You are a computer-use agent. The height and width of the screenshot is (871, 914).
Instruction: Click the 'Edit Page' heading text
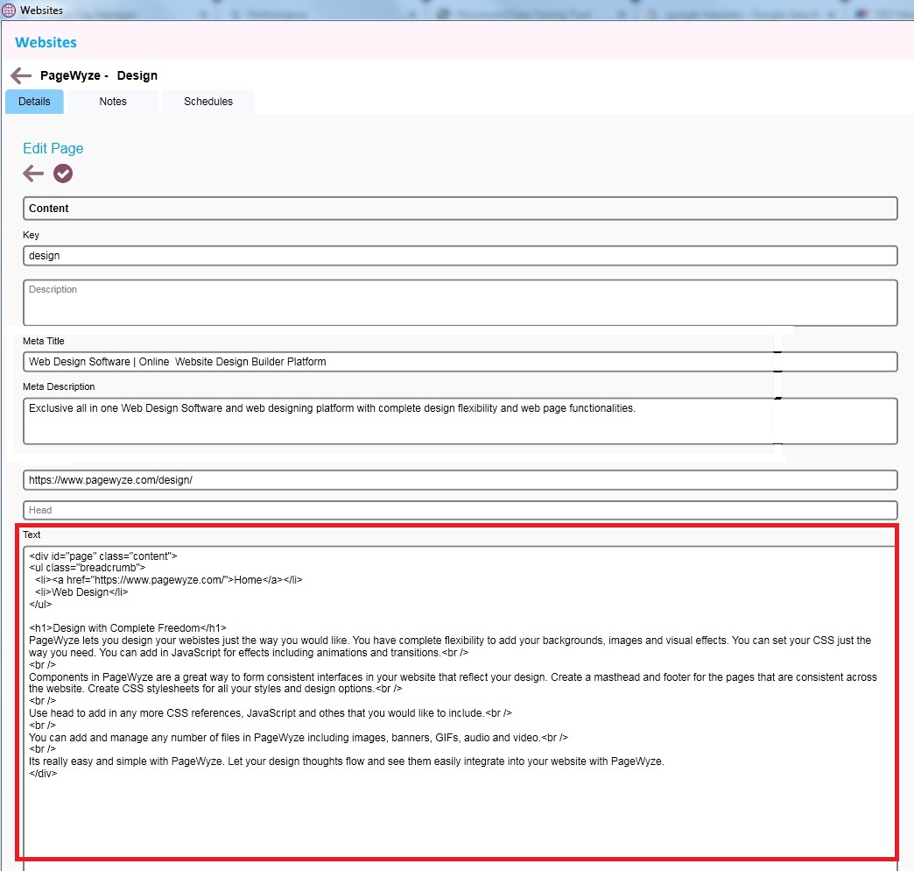53,148
